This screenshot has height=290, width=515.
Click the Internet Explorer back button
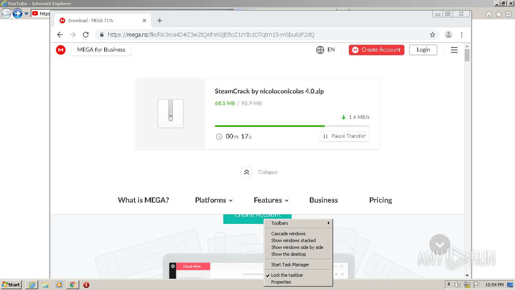pos(6,14)
